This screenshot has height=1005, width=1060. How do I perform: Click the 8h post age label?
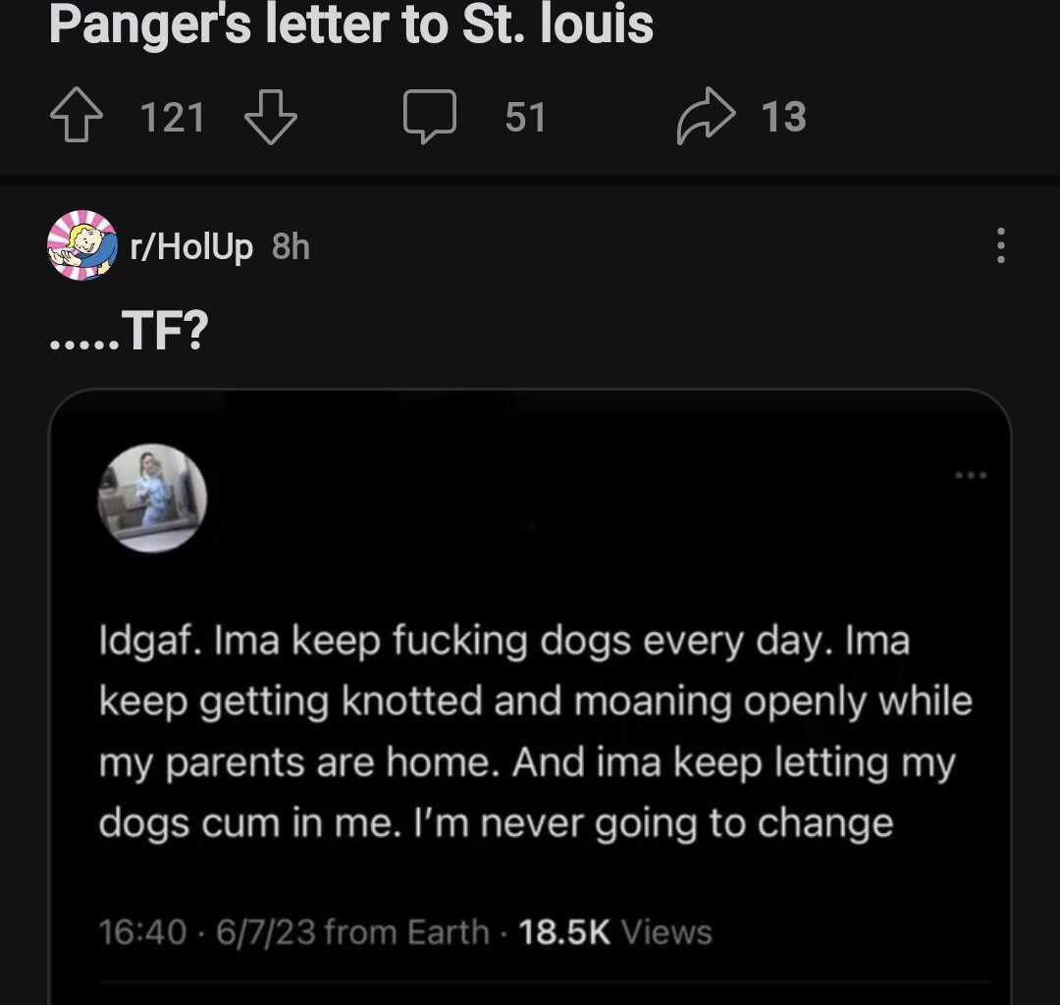pyautogui.click(x=291, y=246)
